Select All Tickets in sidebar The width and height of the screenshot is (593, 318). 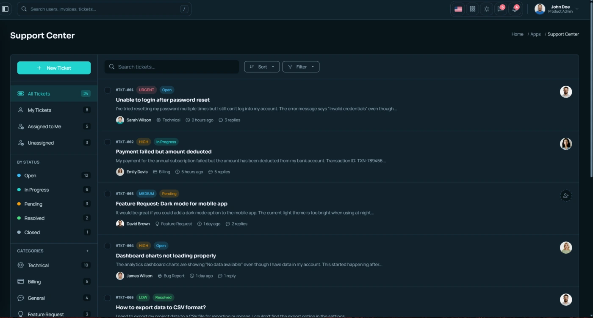[x=54, y=93]
